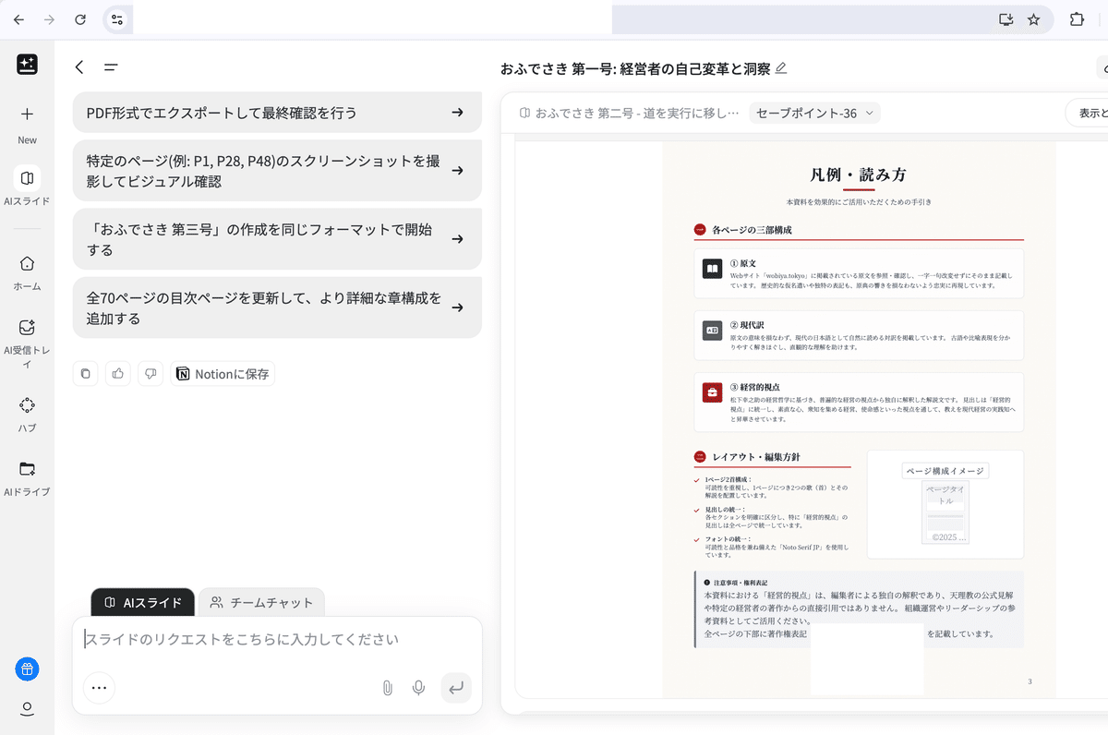Viewport: 1108px width, 735px height.
Task: Give a thumbs down to the response
Action: click(151, 374)
